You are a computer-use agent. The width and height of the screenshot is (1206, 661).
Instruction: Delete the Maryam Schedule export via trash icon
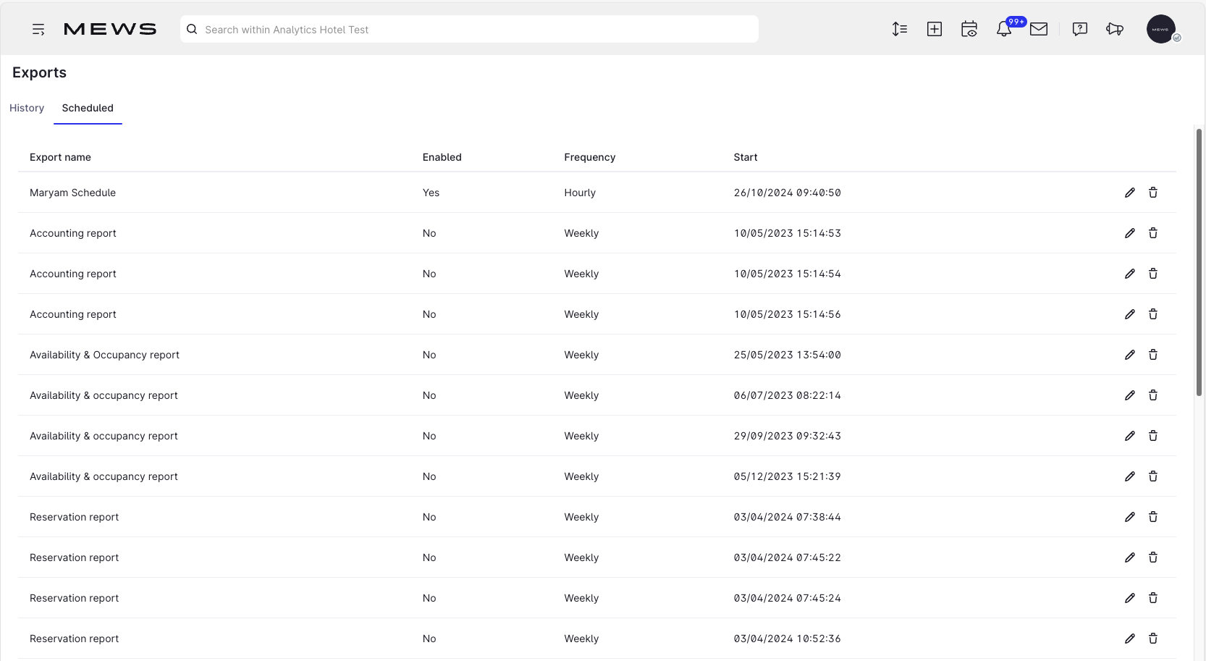1153,193
